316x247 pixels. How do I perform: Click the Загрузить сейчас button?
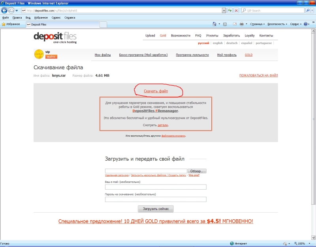click(x=156, y=209)
